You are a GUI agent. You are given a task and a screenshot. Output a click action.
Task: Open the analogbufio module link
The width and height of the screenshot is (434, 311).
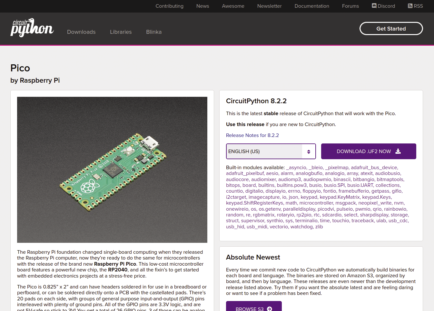click(x=309, y=173)
